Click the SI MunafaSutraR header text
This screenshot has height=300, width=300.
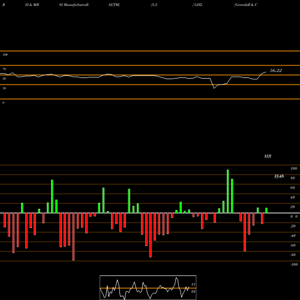pyautogui.click(x=74, y=5)
